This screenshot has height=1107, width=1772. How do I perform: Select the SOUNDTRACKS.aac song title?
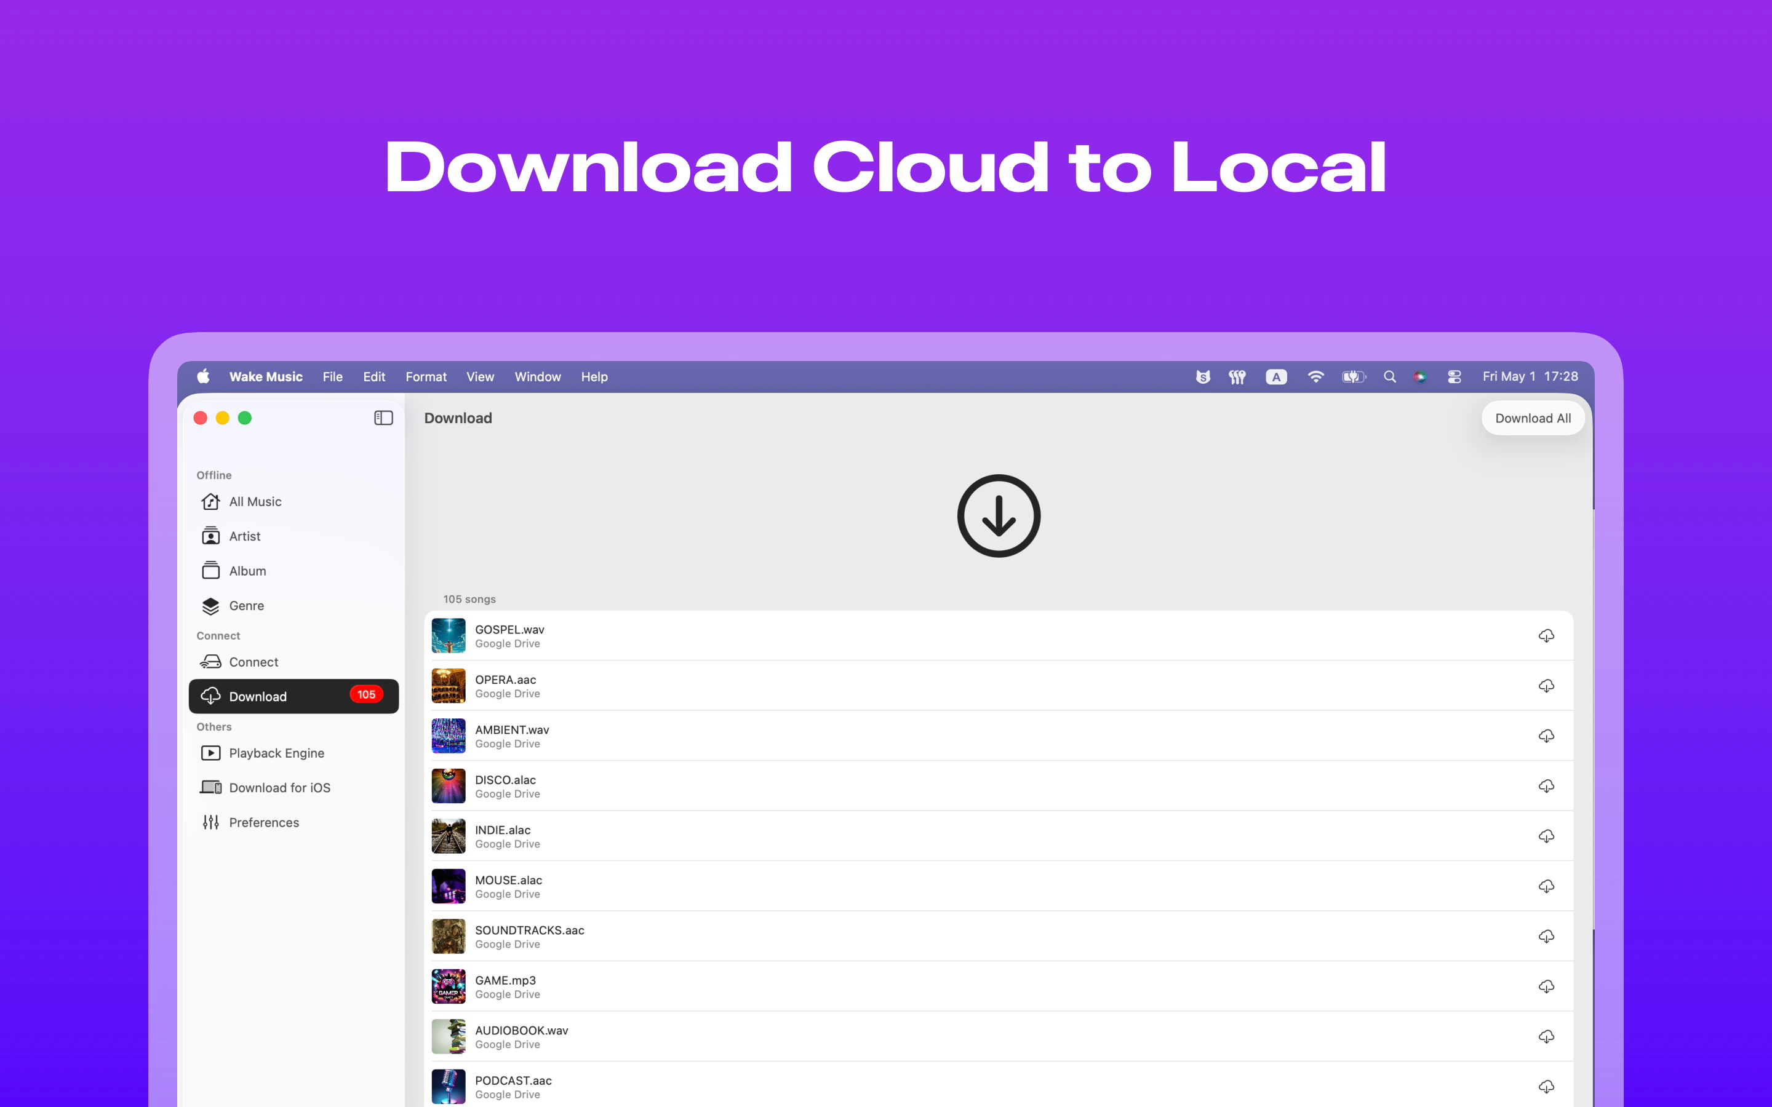pyautogui.click(x=529, y=930)
